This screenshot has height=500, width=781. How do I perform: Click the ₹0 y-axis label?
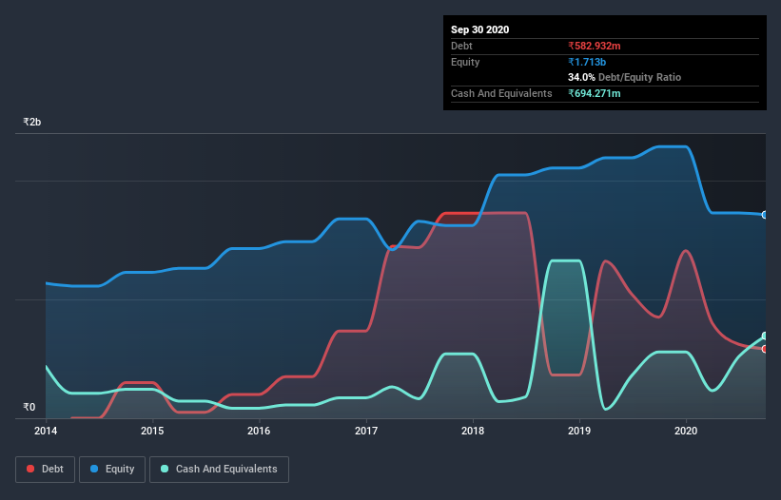point(29,407)
